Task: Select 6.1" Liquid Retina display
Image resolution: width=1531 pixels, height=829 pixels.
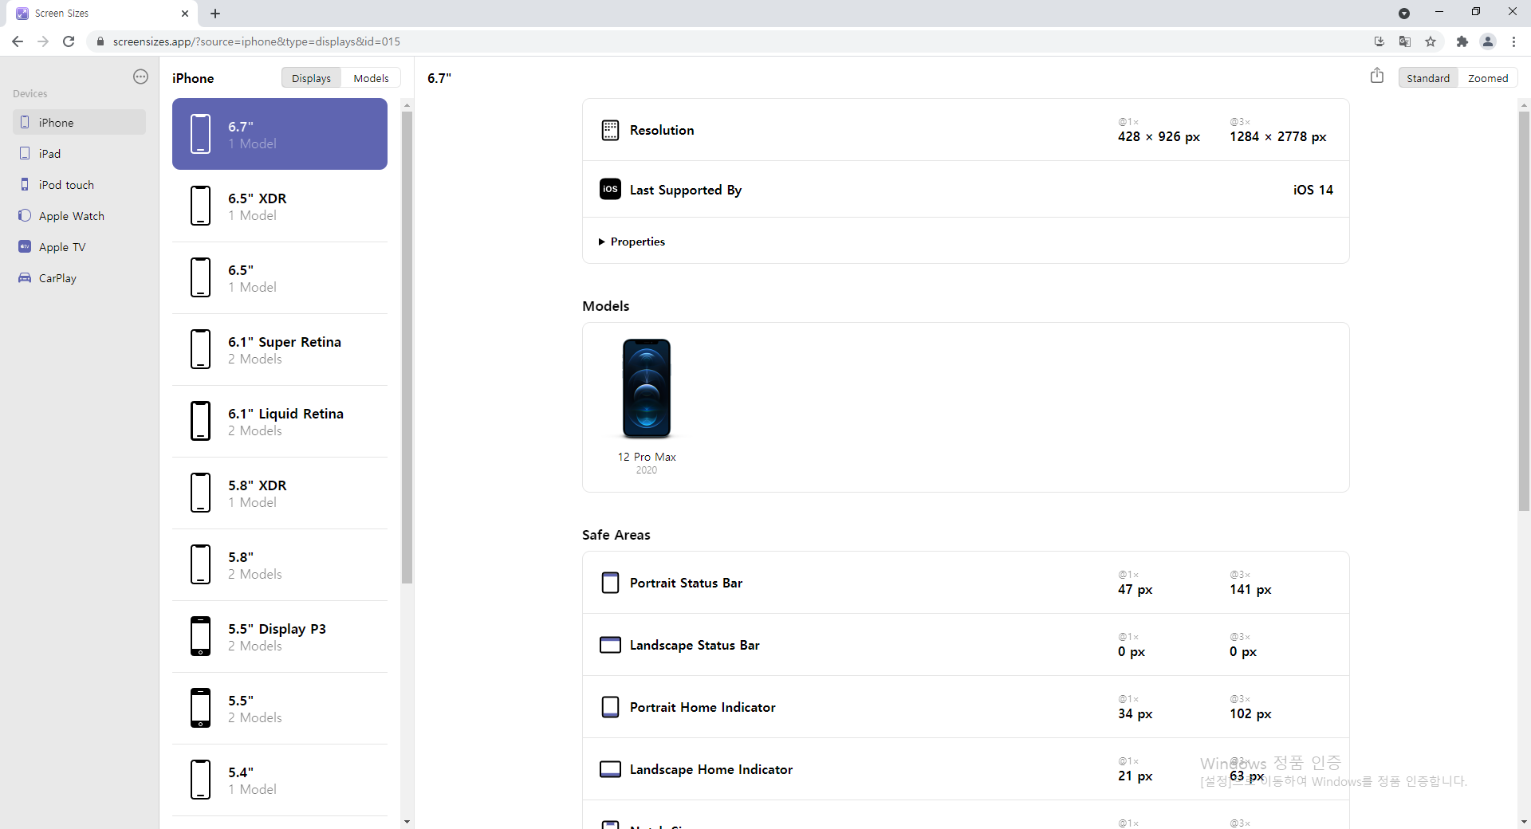Action: [x=280, y=421]
